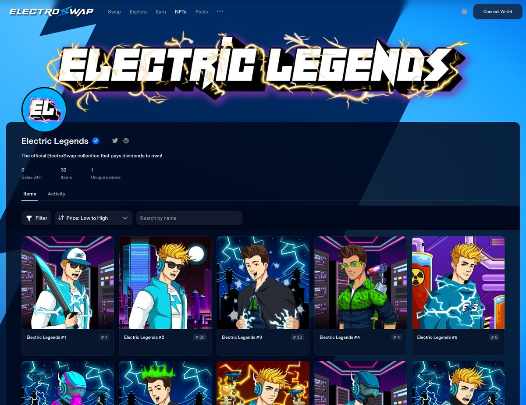Click the Electric Legends #2 title text
Image resolution: width=526 pixels, height=405 pixels.
point(144,337)
